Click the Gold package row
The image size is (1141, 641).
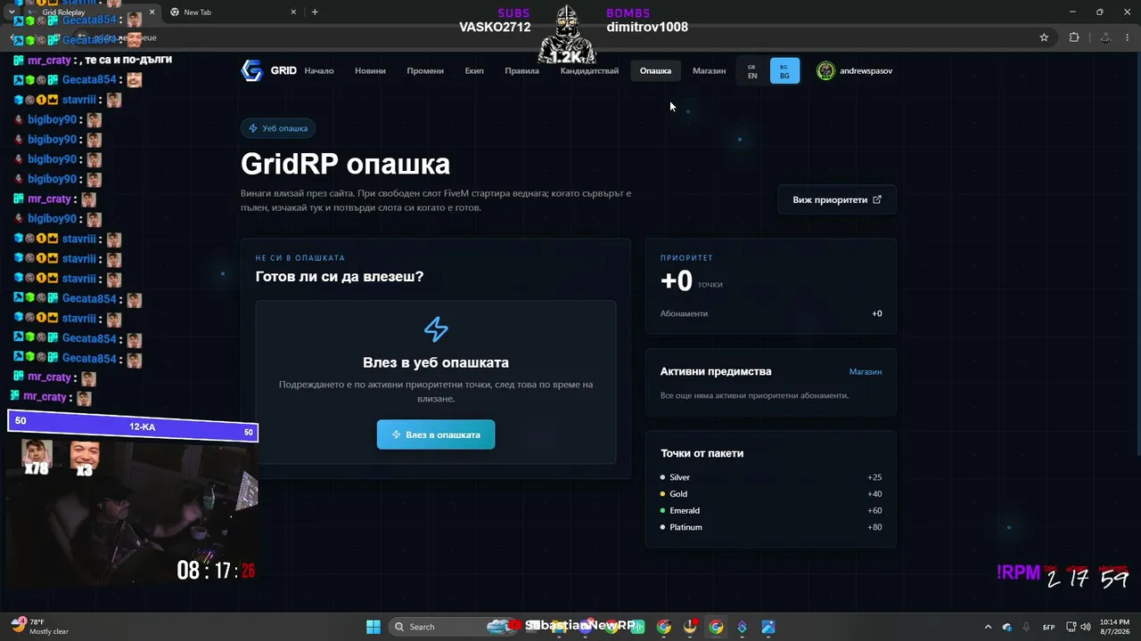771,494
